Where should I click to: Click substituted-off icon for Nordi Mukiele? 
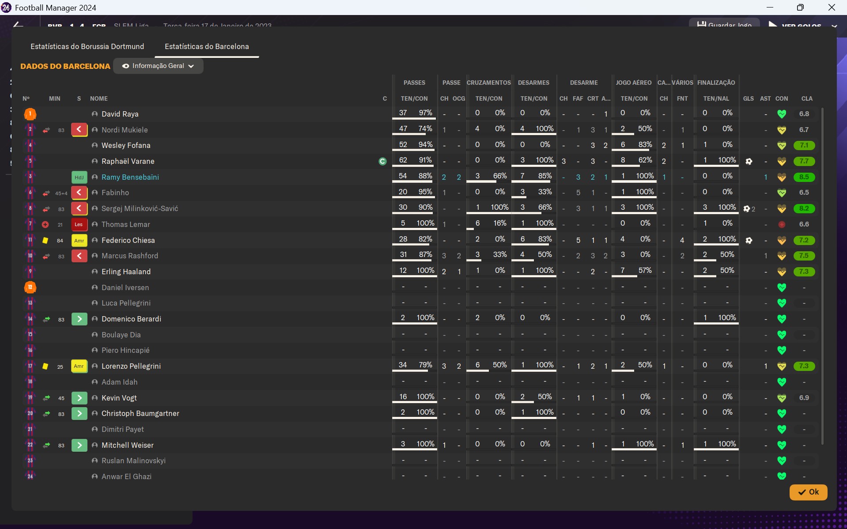[x=79, y=130]
